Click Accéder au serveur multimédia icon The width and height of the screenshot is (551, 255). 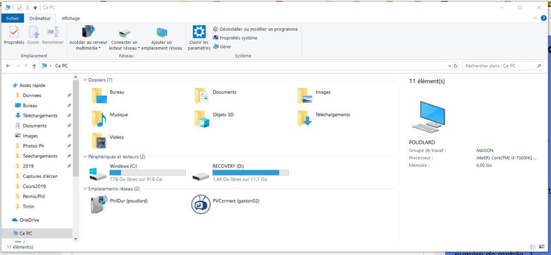[88, 33]
